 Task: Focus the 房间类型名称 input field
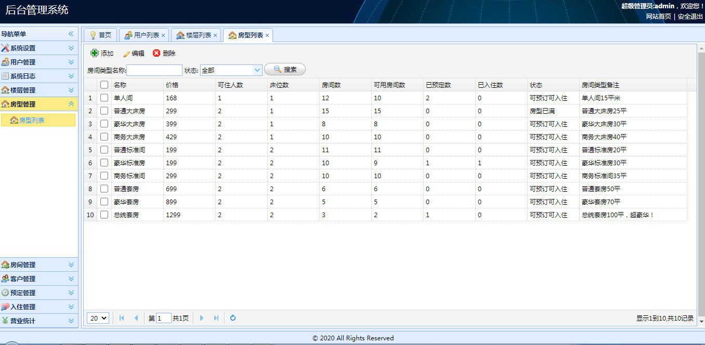point(154,70)
